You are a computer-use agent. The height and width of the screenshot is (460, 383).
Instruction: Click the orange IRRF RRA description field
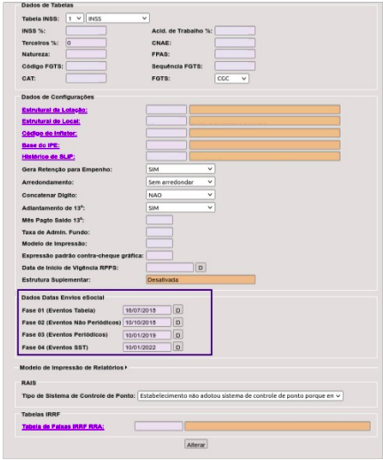[277, 426]
